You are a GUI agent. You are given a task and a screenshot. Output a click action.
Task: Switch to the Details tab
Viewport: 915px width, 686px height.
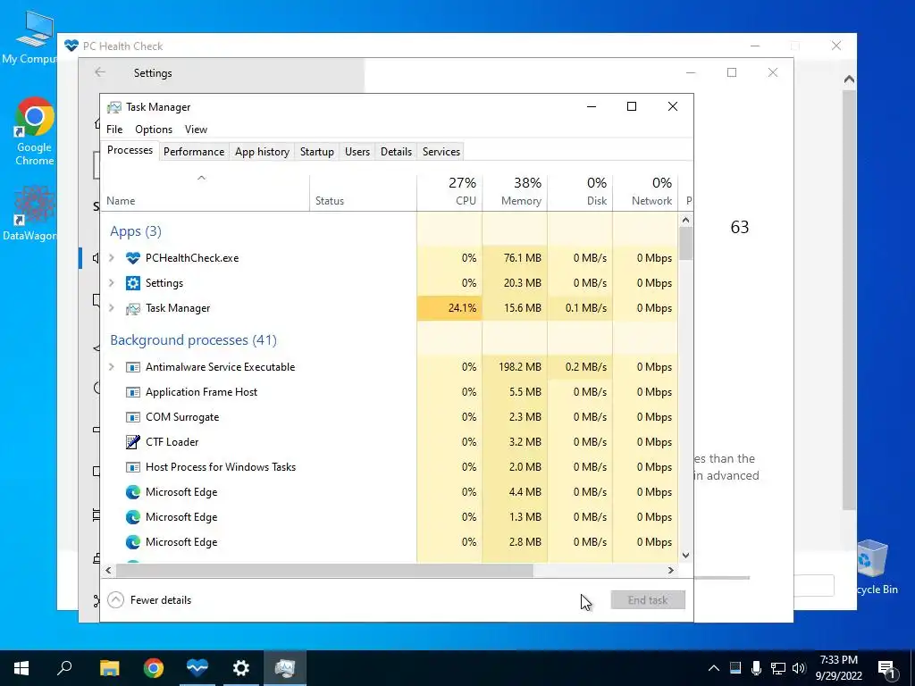tap(396, 152)
